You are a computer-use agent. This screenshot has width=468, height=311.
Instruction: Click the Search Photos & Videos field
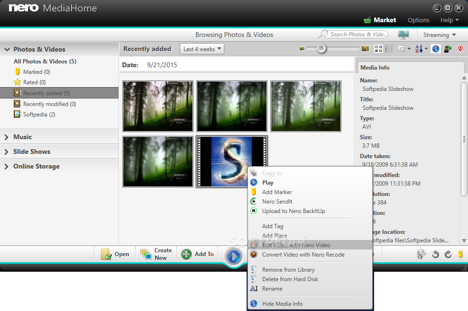[x=358, y=35]
